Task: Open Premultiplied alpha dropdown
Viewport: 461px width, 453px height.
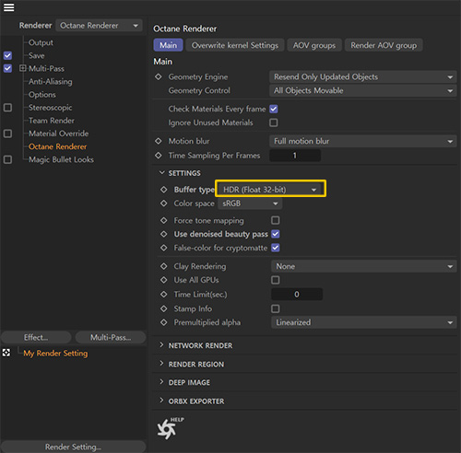Action: click(364, 322)
